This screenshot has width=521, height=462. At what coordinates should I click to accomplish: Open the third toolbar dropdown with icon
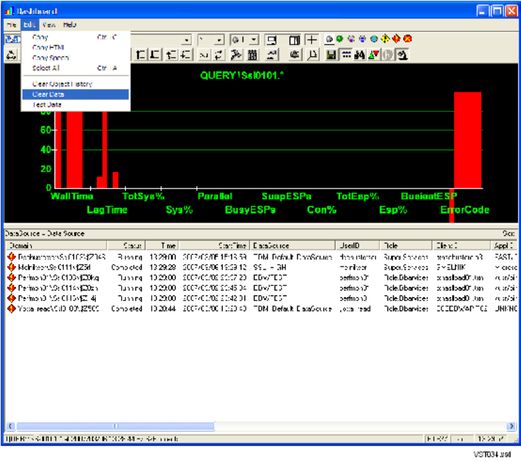(253, 40)
